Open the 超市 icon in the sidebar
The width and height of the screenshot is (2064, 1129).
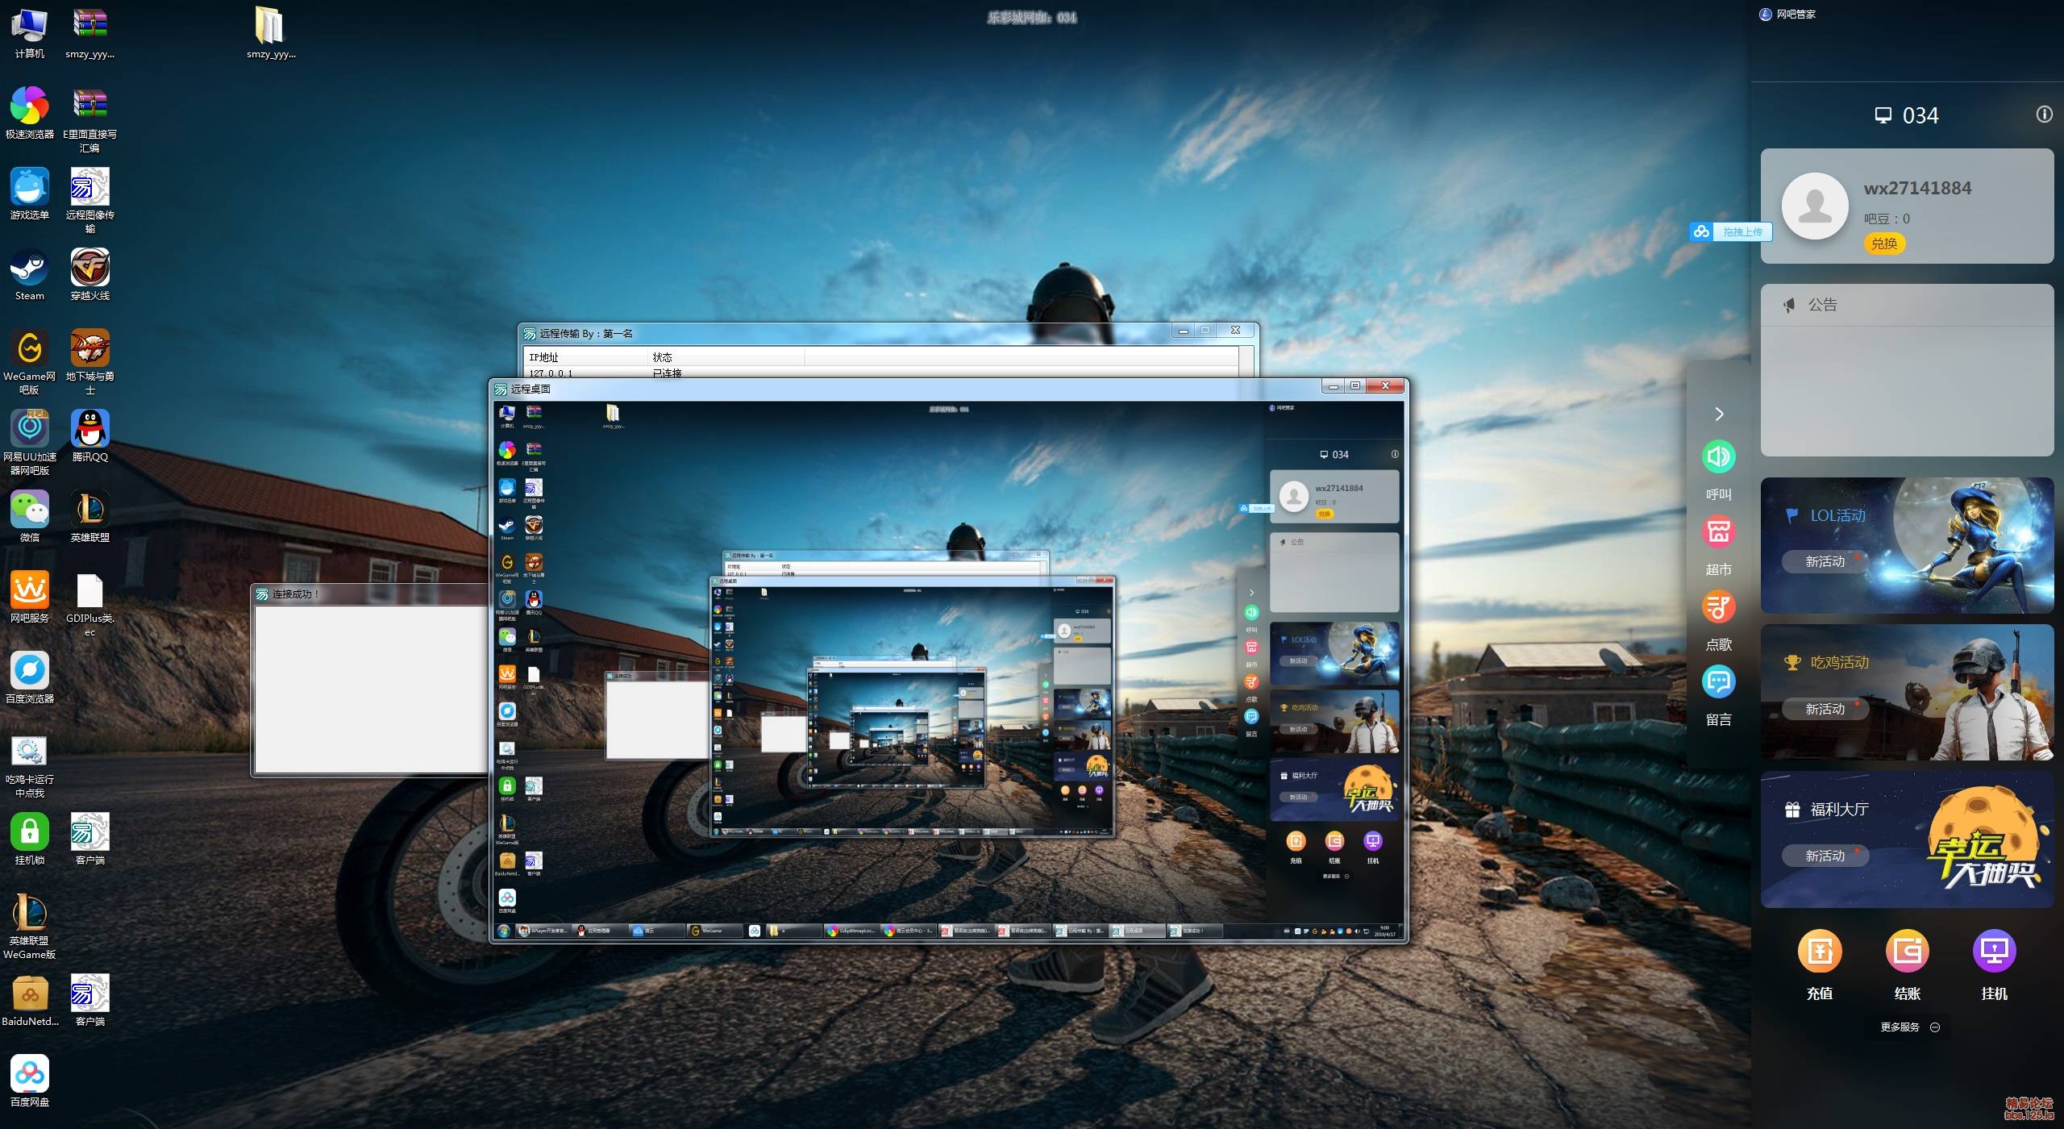(1718, 532)
